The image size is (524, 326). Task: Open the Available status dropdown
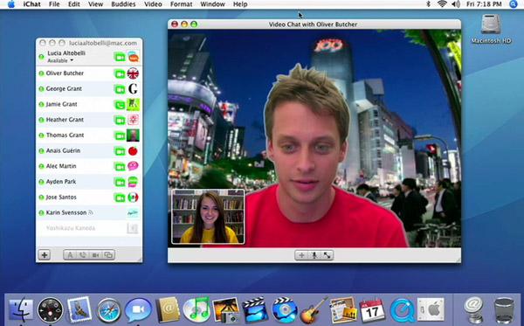(60, 61)
